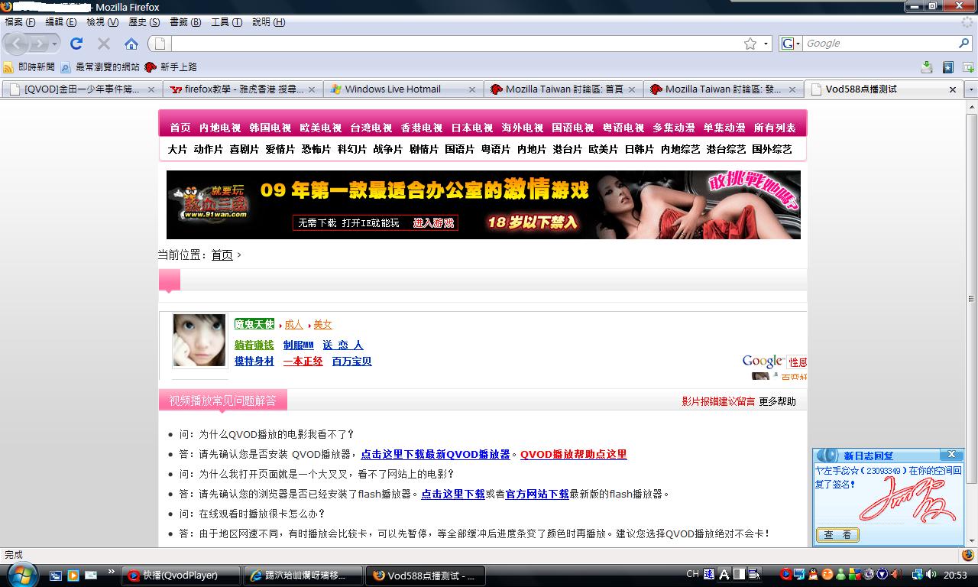Open the QVOD播放帮助点这里 link
The height and width of the screenshot is (587, 978).
point(574,454)
